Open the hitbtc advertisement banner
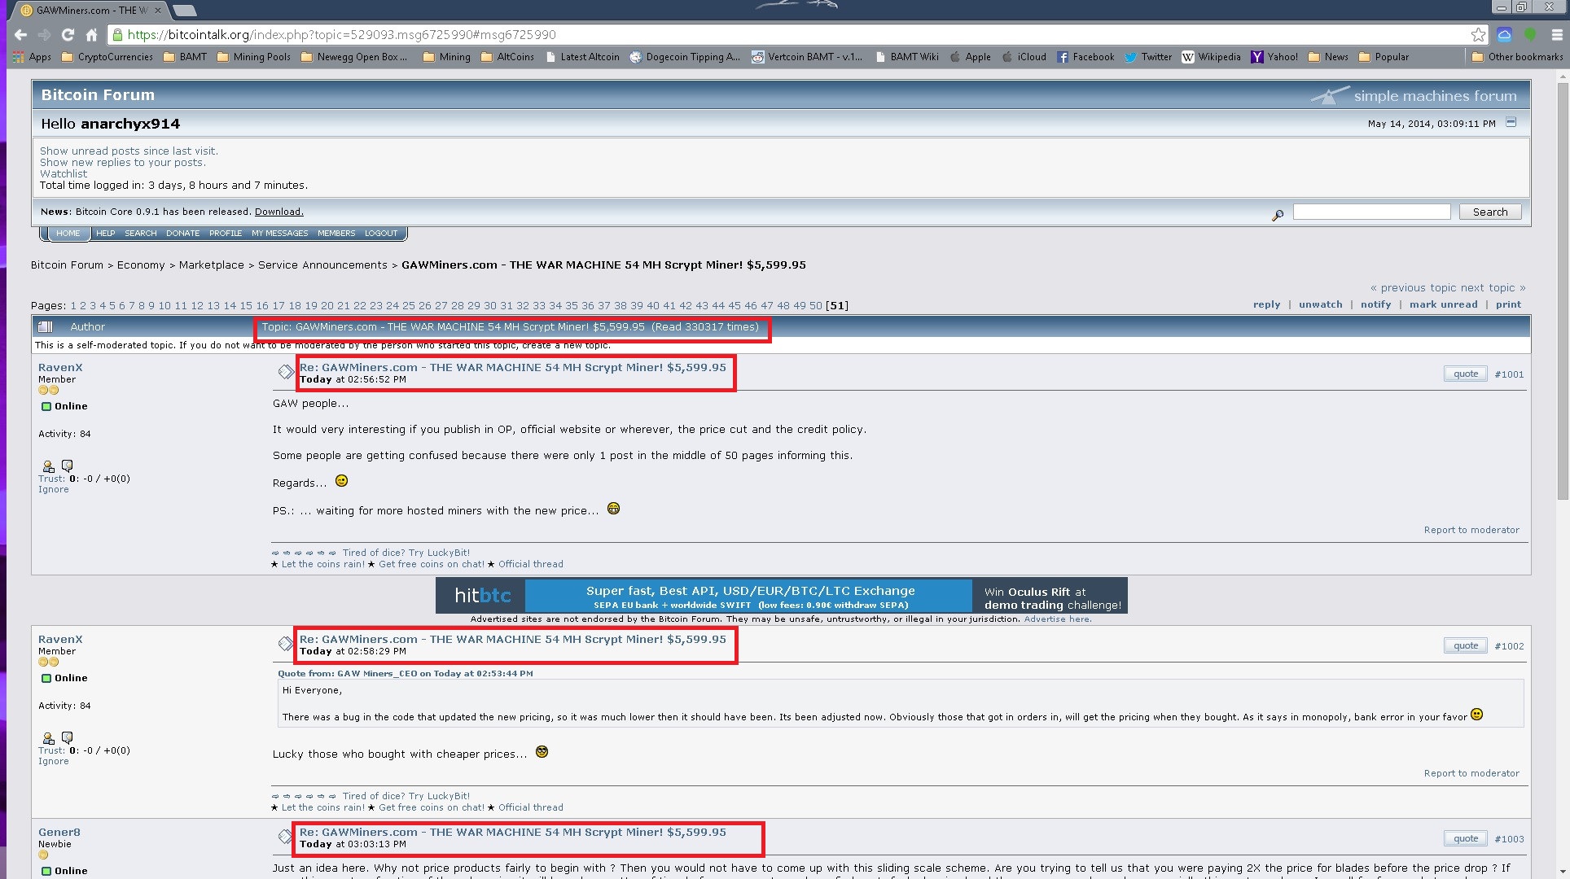This screenshot has height=879, width=1570. [782, 596]
